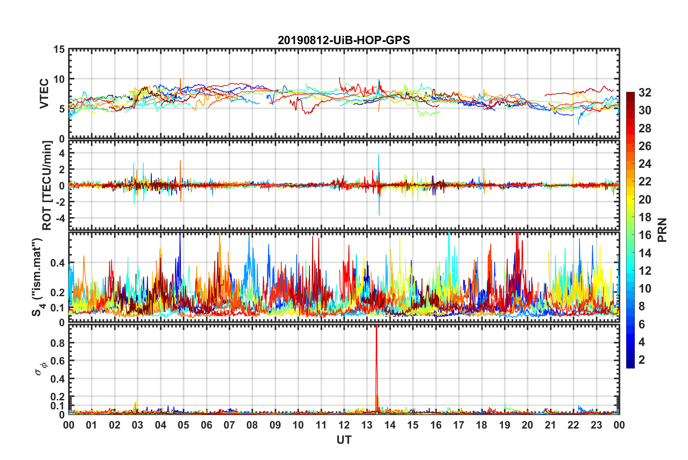This screenshot has height=460, width=688.
Task: Click the plot title 20190812-UiB-HOP-GPS
Action: pyautogui.click(x=344, y=40)
